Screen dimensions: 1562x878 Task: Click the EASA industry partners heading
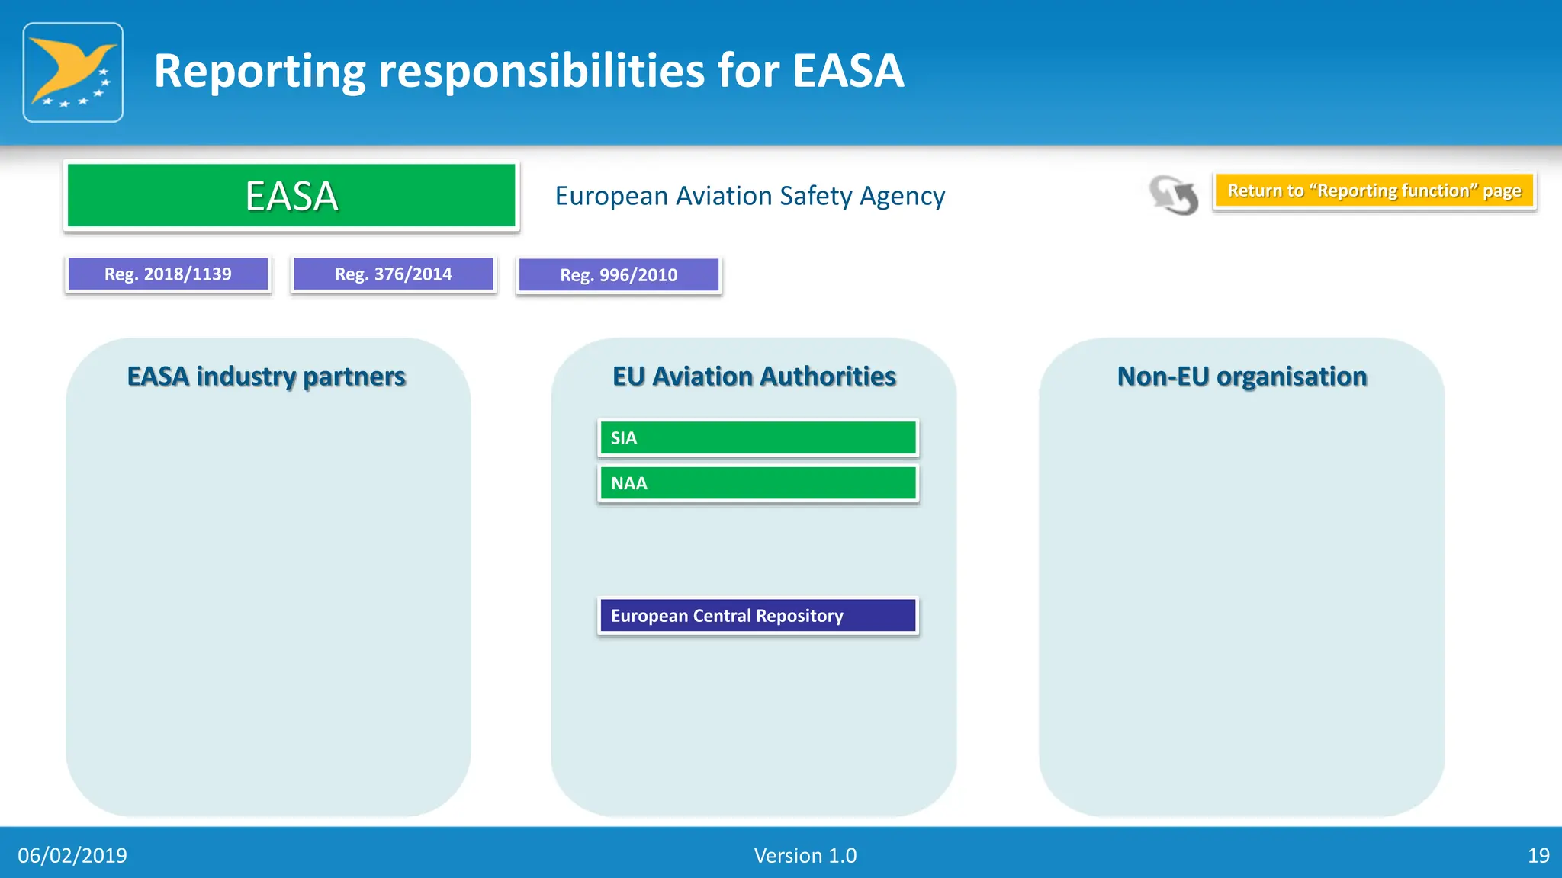[266, 377]
